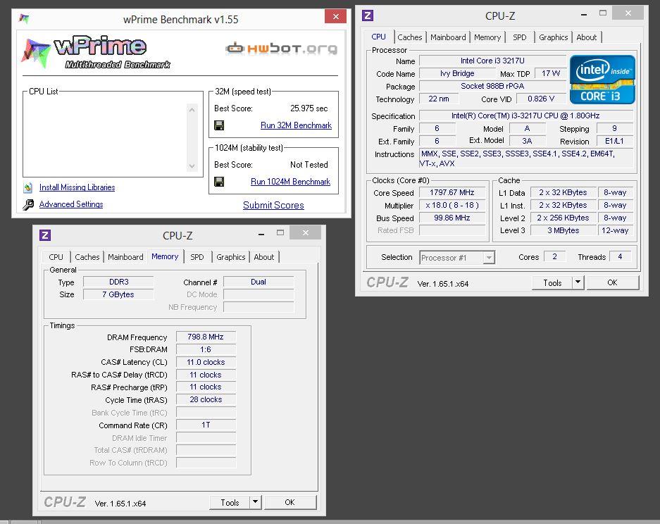
Task: Click the wPrime logo graphic
Action: click(96, 53)
